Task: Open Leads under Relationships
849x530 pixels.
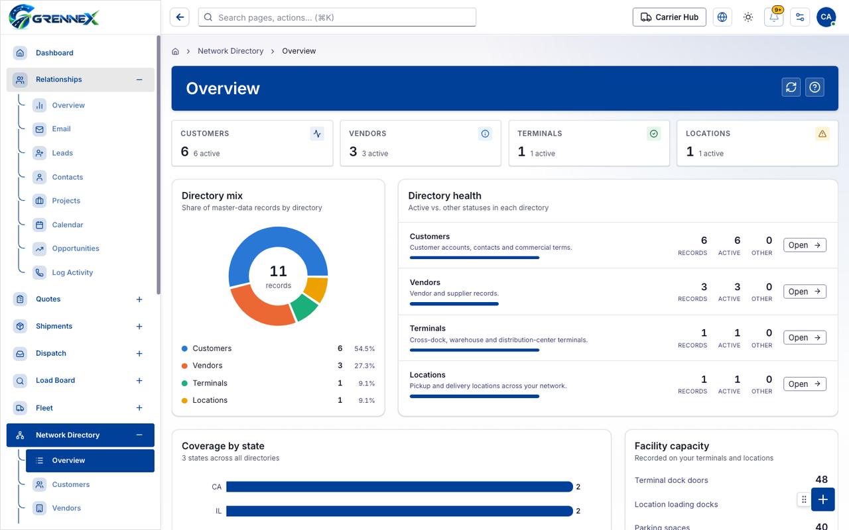Action: 90,153
